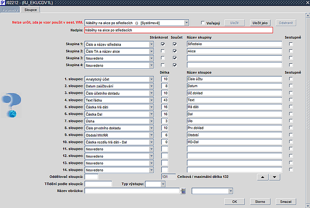
Task: Uncheck Součet for Skupina 1
Action: (x=175, y=44)
